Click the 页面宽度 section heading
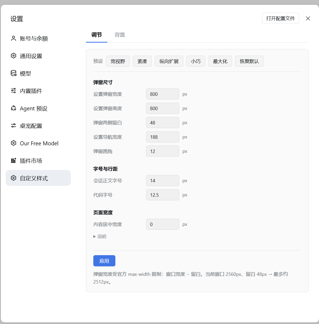Screen dimensions: 319x324 click(103, 213)
